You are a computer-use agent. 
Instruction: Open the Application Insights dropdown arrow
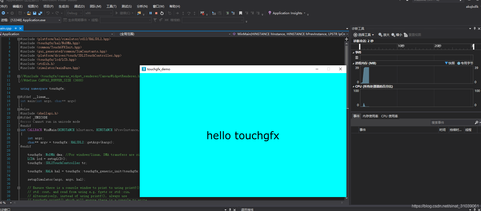(305, 13)
